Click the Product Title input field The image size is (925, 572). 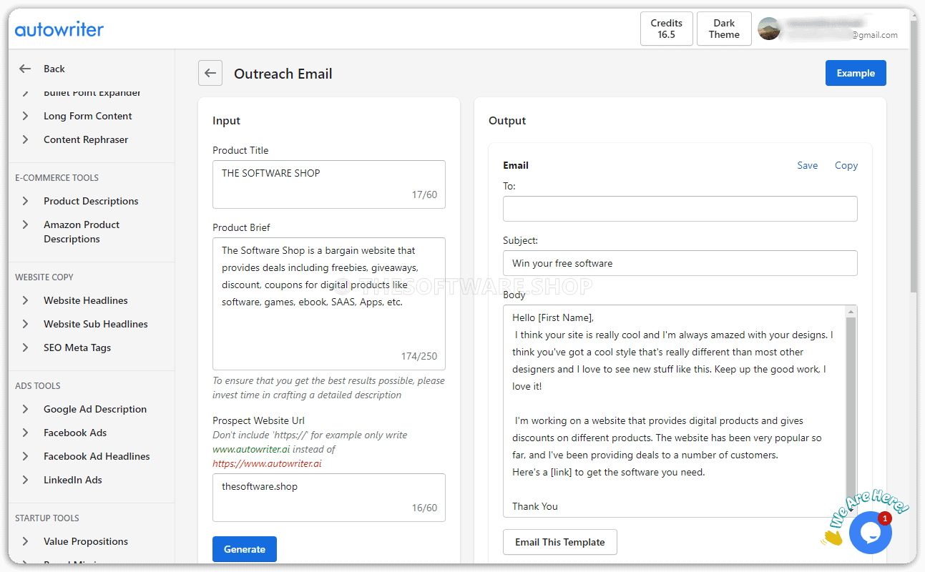coord(329,184)
